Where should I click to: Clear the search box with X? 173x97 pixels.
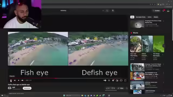pyautogui.click(x=103, y=11)
